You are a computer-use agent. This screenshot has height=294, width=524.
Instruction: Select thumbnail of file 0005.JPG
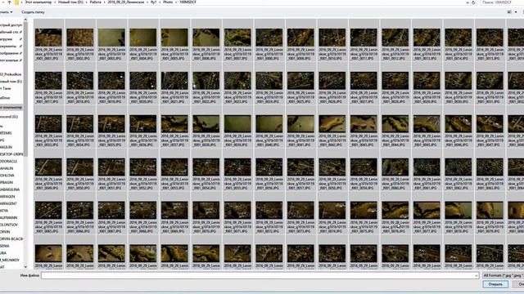[174, 38]
